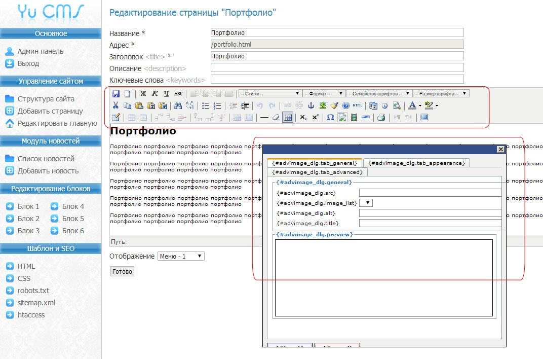Screen dimensions: 543x359
Task: Open the Добавить страницу link
Action: 50,111
